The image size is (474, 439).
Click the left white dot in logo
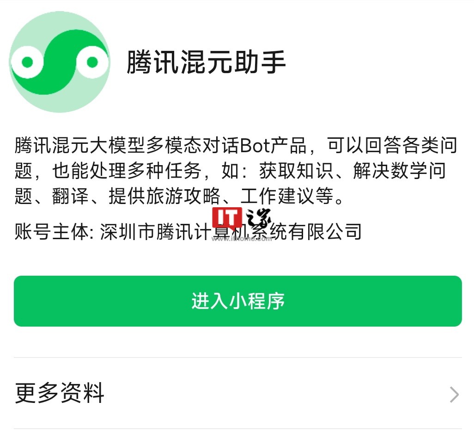[x=27, y=62]
